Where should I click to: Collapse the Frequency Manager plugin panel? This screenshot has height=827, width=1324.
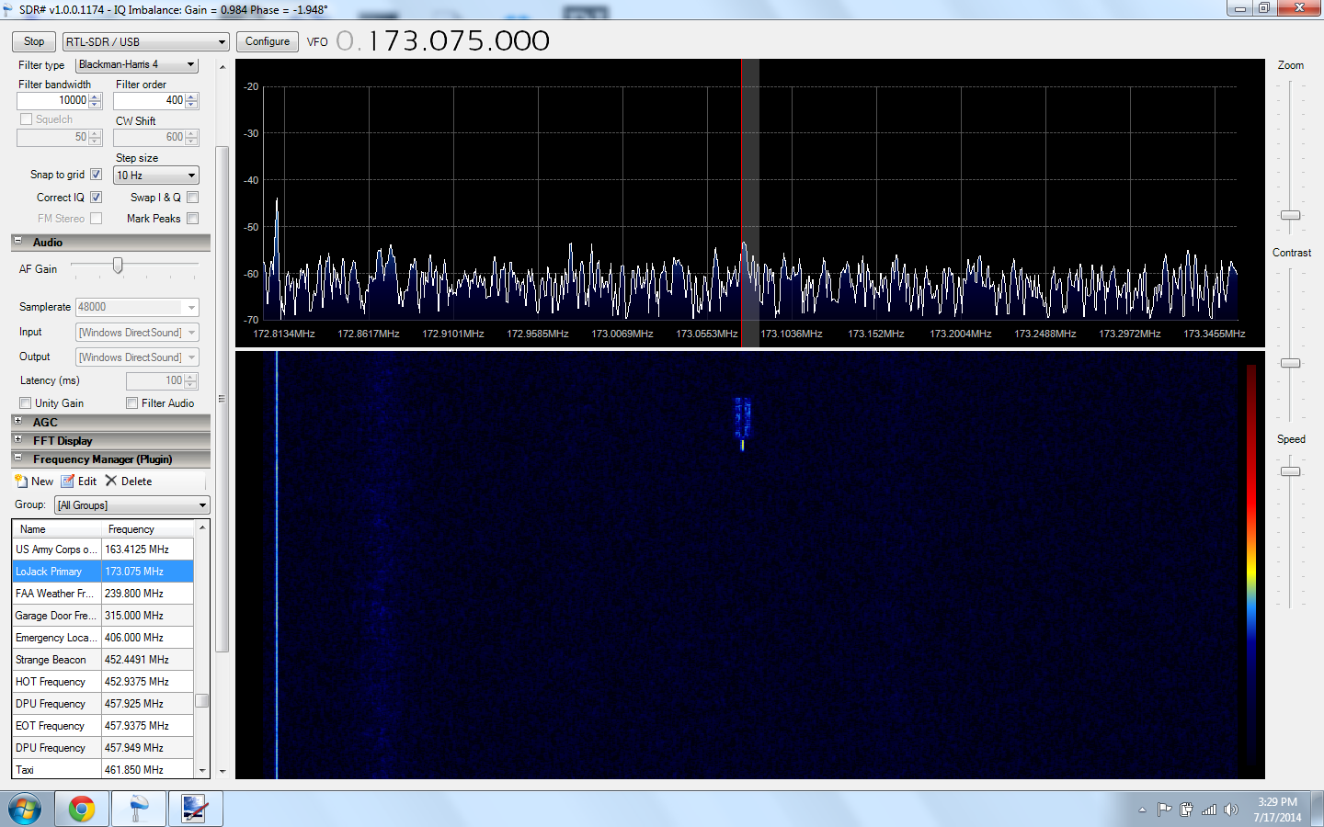point(17,458)
